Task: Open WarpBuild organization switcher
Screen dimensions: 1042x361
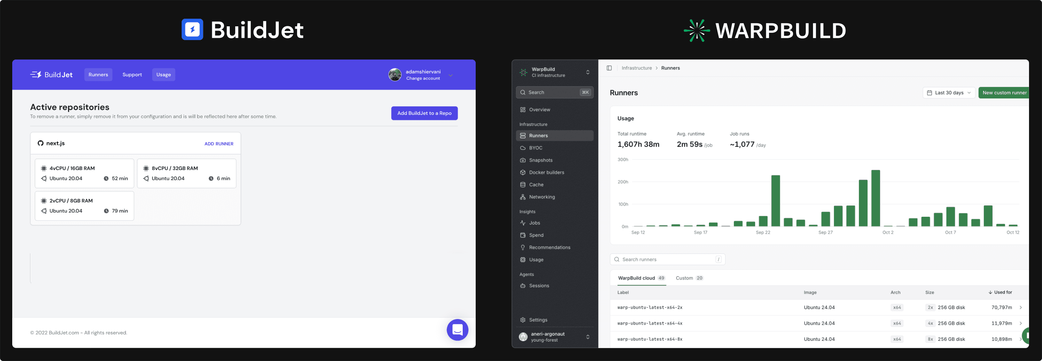Action: point(554,72)
